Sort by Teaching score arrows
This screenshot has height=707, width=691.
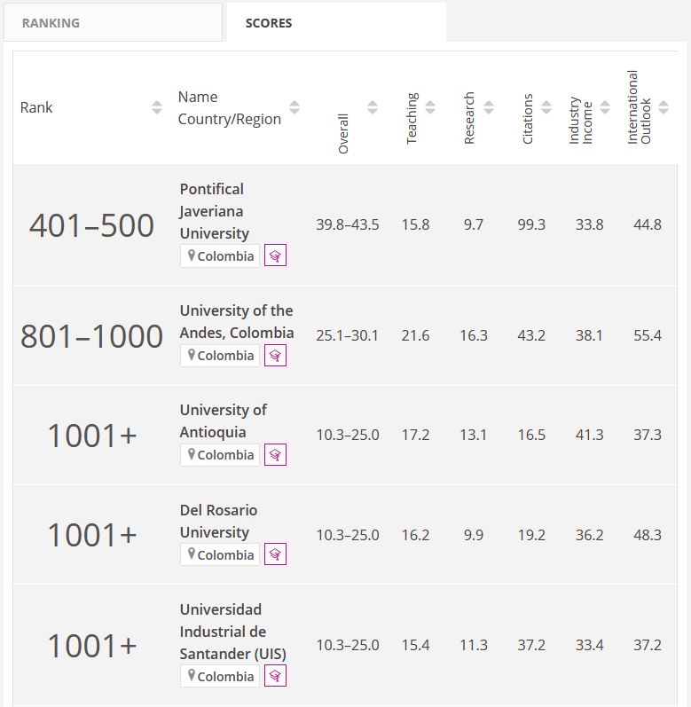(x=430, y=107)
